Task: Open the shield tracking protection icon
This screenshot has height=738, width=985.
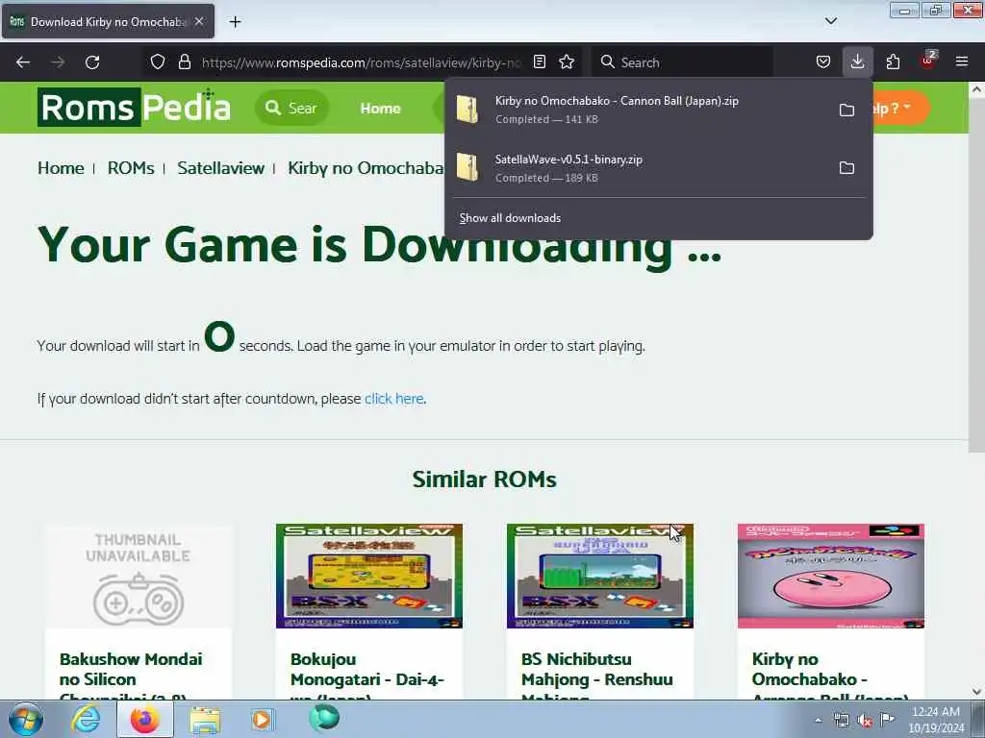Action: (x=158, y=61)
